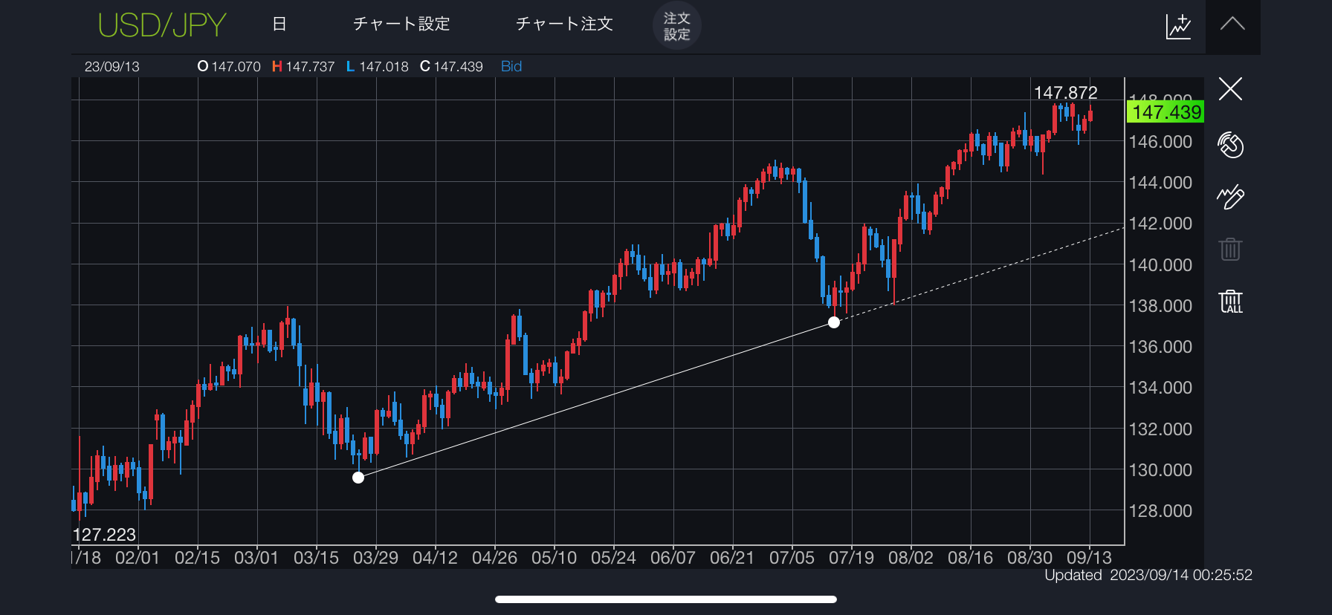Select the trendline end anchor near 07/19
The height and width of the screenshot is (615, 1332).
834,322
